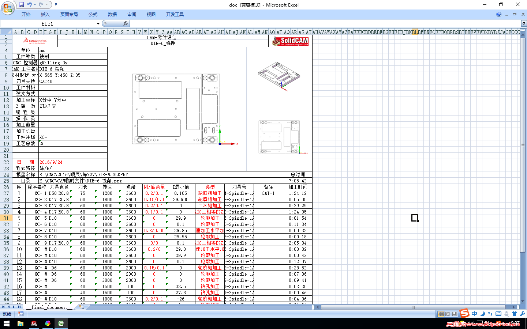This screenshot has width=527, height=329.
Task: Jump to the last sheet tab arrow
Action: [x=19, y=307]
